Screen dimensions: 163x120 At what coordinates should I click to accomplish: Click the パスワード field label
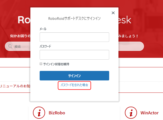tap(45, 46)
